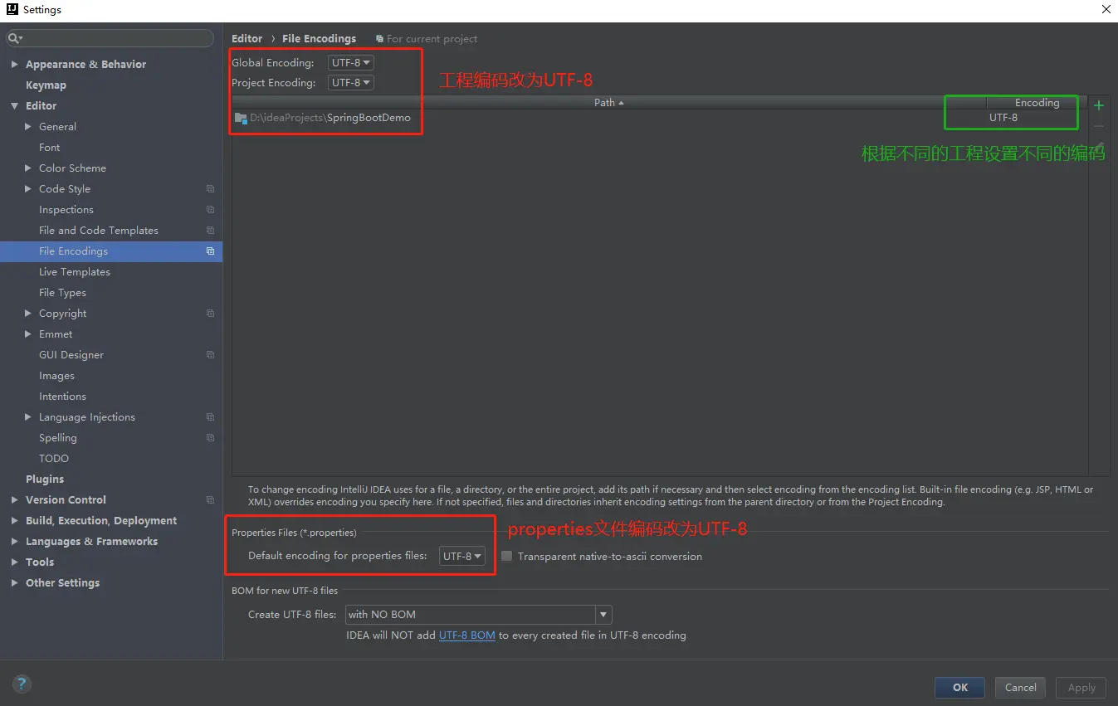The image size is (1118, 706).
Task: Click the search magnifier icon
Action: pos(14,38)
